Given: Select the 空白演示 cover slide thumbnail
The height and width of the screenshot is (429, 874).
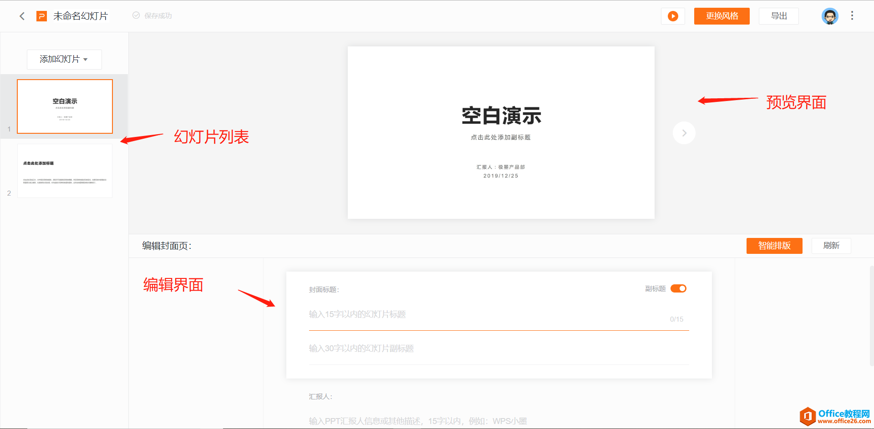Looking at the screenshot, I should (x=64, y=106).
